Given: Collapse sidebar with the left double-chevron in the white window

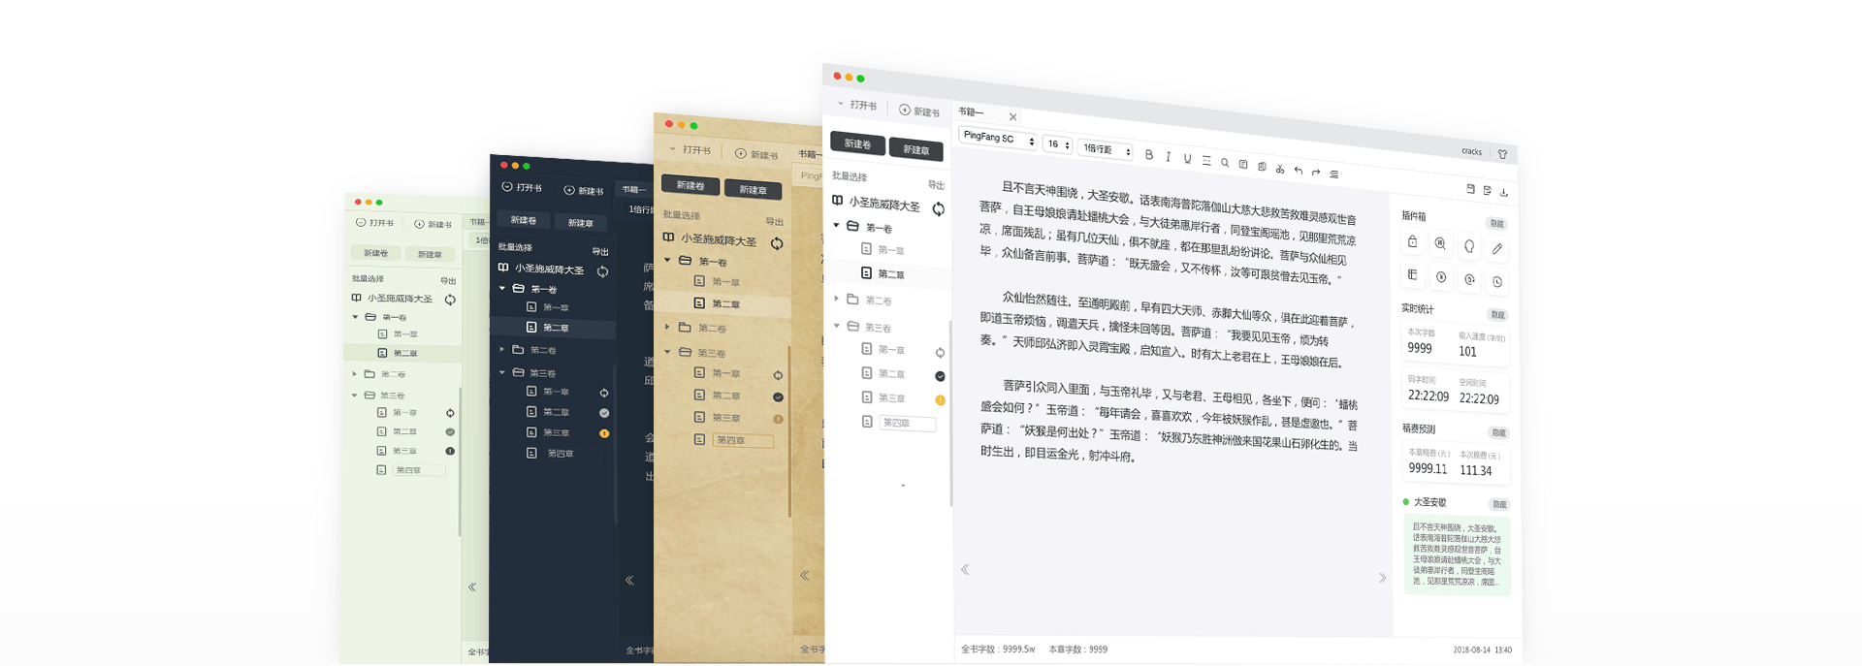Looking at the screenshot, I should (965, 570).
